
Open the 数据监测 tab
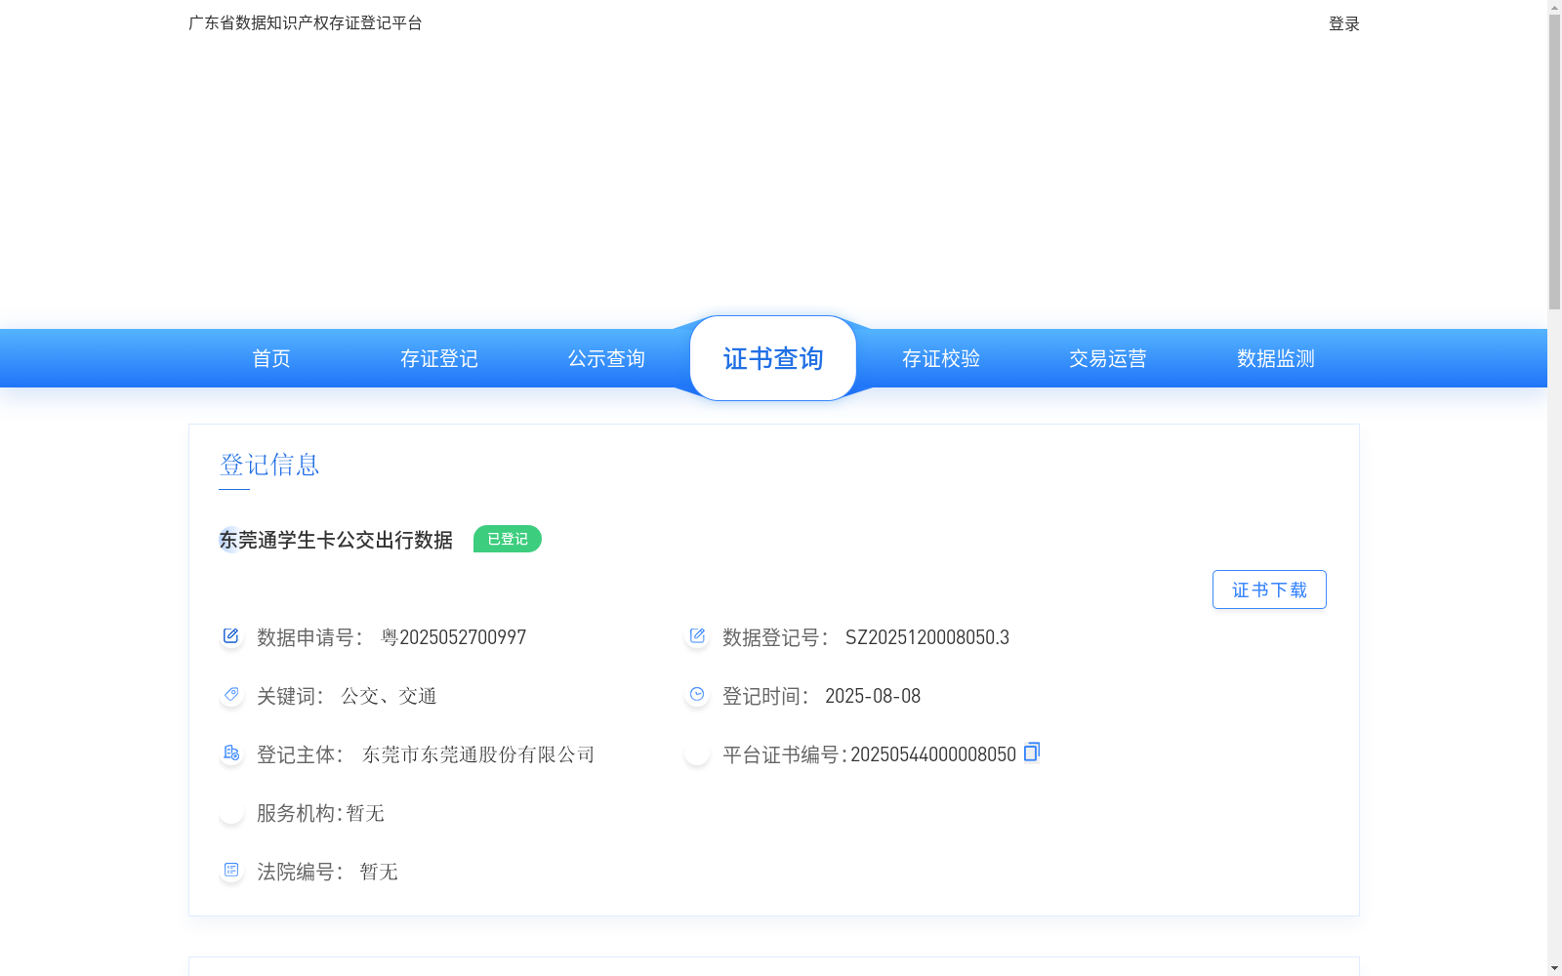1276,358
